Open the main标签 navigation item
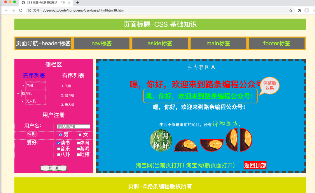315x193 pixels. pyautogui.click(x=218, y=43)
